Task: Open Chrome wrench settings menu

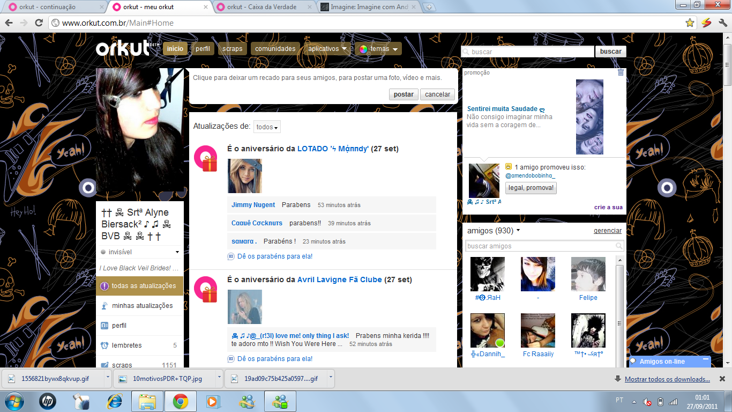Action: pos(722,23)
